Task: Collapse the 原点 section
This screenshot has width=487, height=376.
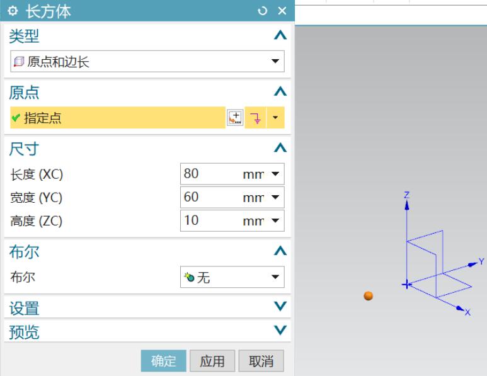Action: point(280,91)
